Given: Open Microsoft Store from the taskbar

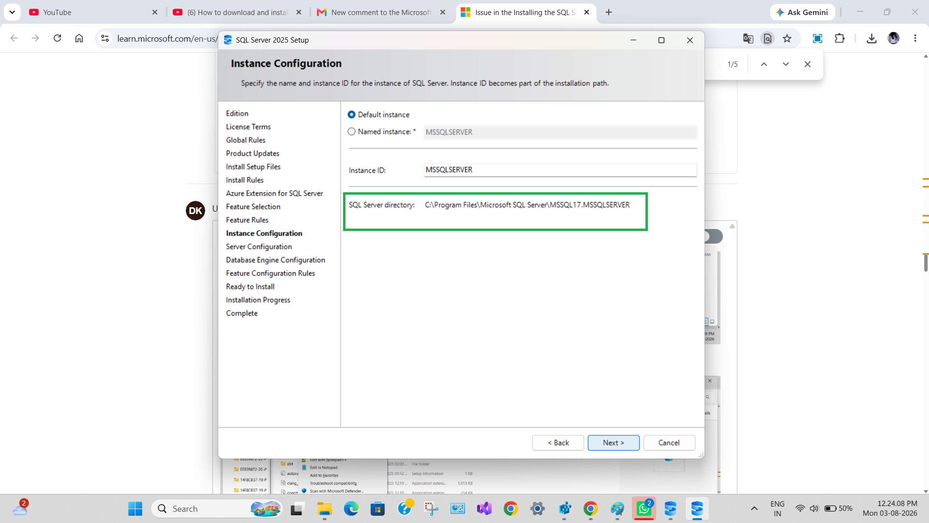Looking at the screenshot, I should (377, 508).
